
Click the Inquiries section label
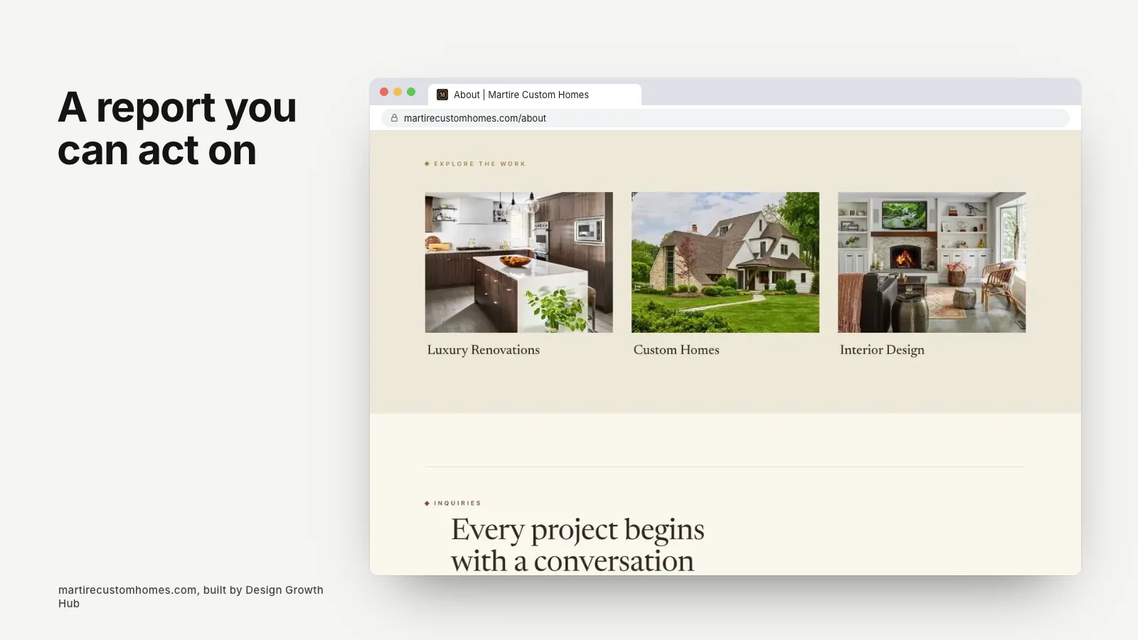(453, 503)
